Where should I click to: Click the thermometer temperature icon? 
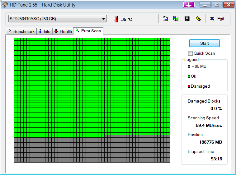[x=116, y=19]
